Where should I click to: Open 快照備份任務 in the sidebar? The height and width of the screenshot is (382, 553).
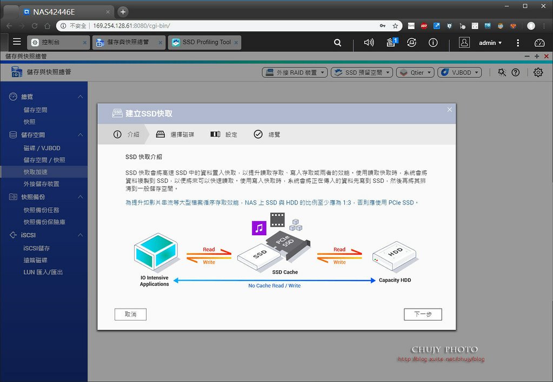(41, 210)
